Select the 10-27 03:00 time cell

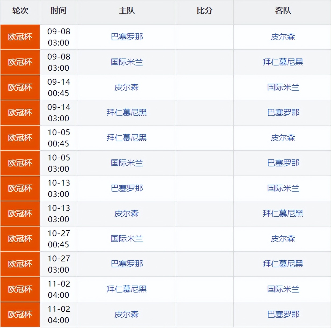59,264
